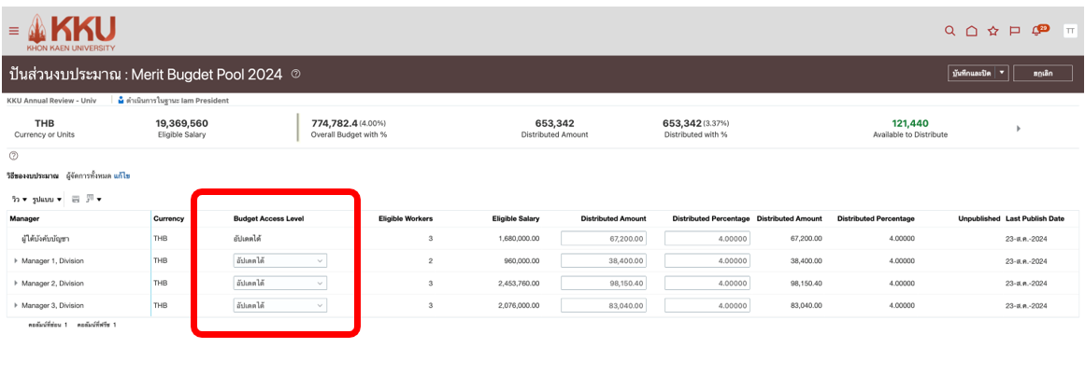Click the แก้ไข (Edit) link
1085x376 pixels.
(x=122, y=175)
